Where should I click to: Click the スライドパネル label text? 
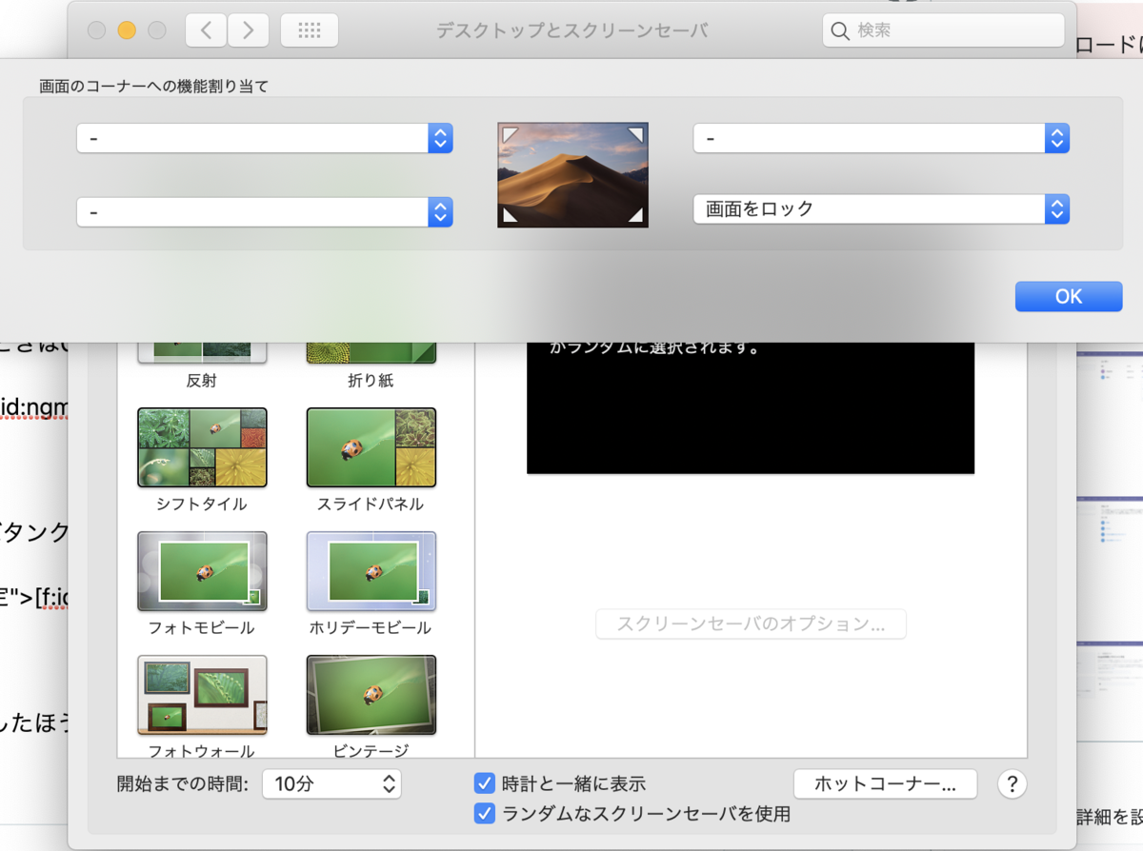tap(371, 504)
